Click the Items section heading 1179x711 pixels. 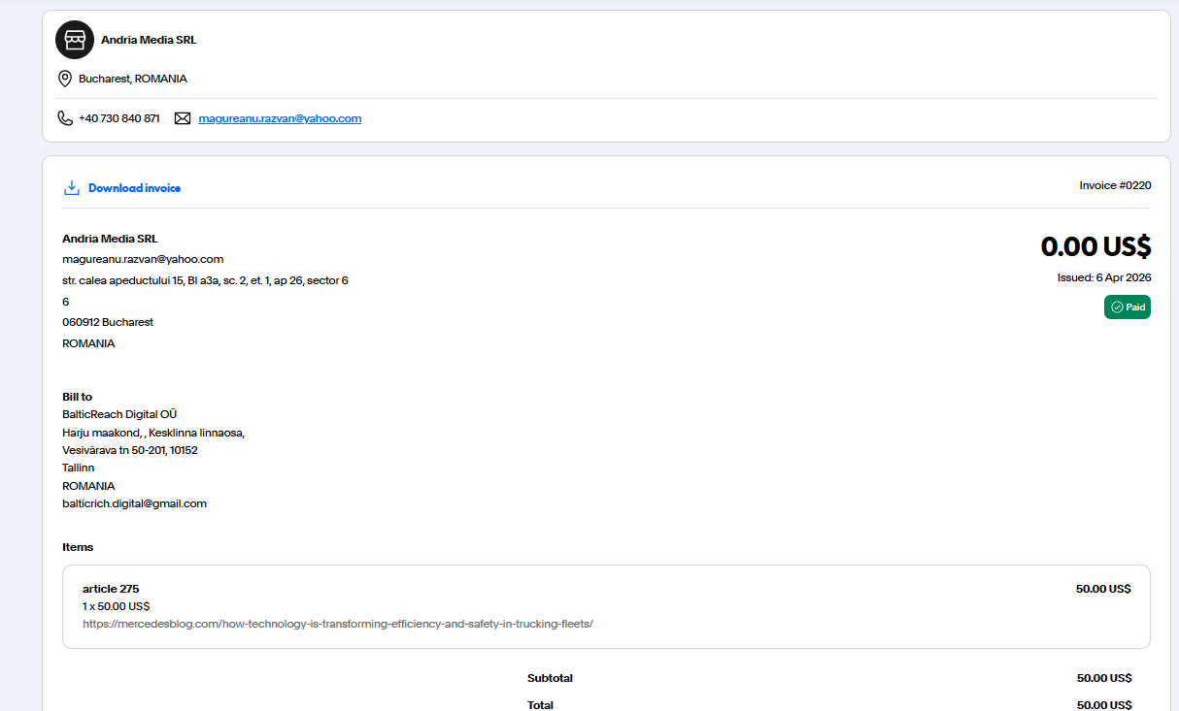tap(78, 547)
